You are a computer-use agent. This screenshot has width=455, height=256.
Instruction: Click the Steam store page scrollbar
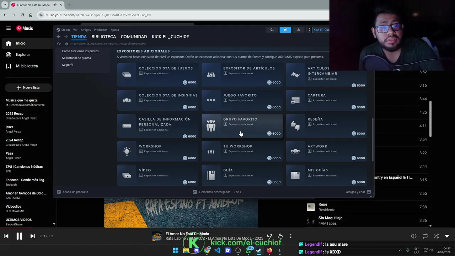[373, 139]
